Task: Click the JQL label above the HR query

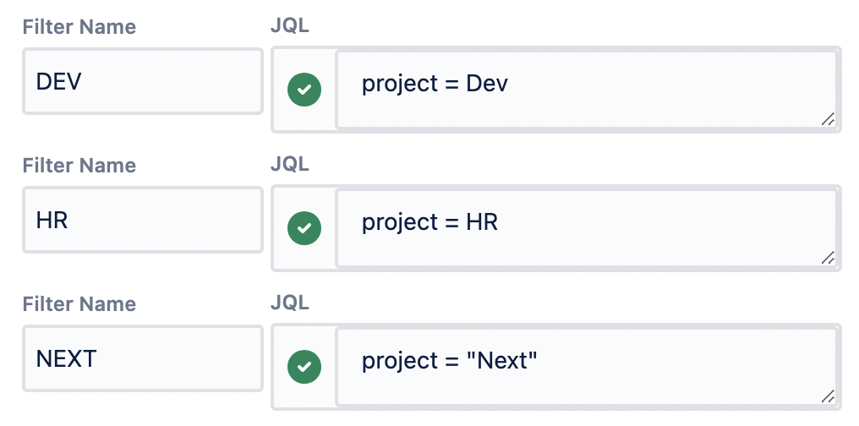Action: click(x=290, y=165)
